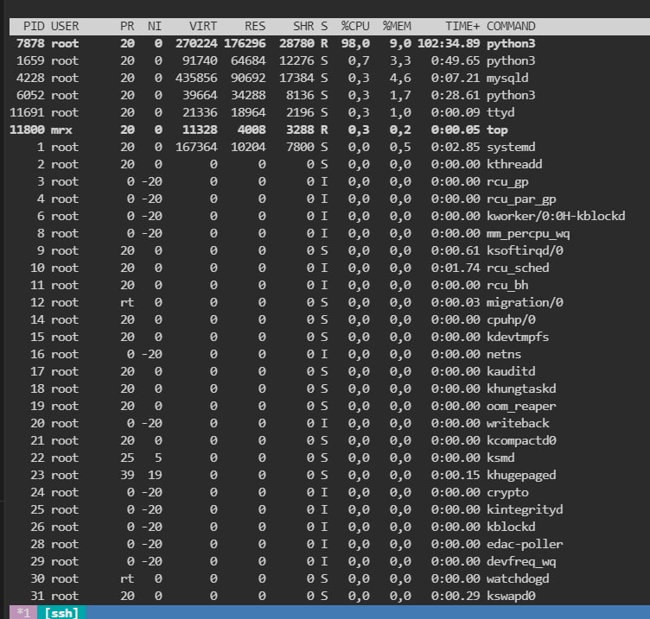Click the VIRT column header
650x619 pixels.
[203, 26]
